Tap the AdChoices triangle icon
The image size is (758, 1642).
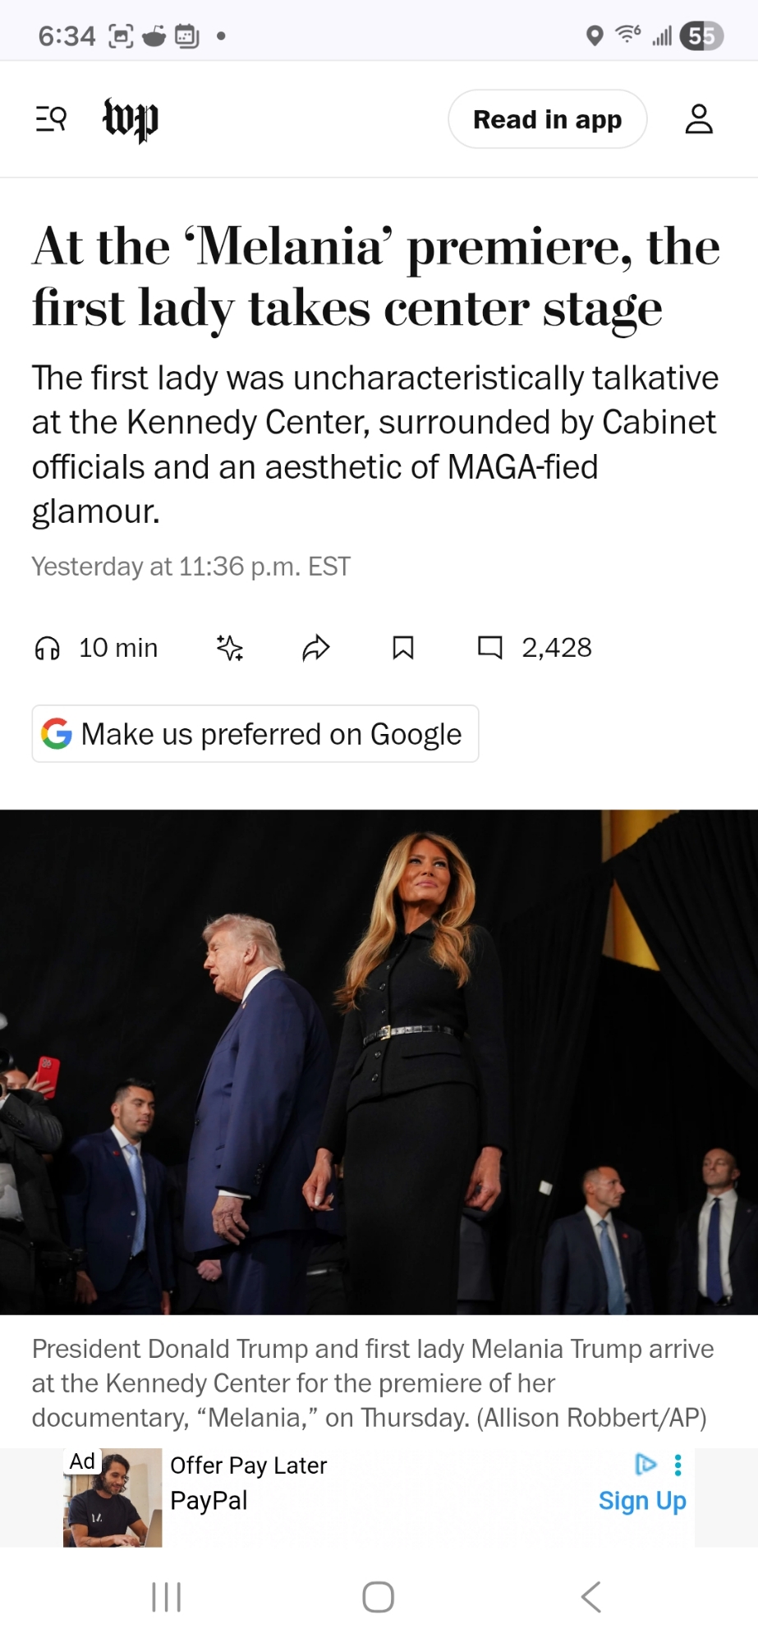646,1465
